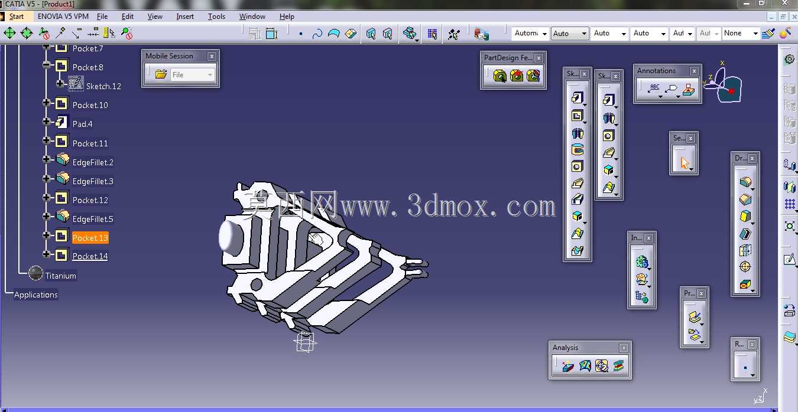798x412 pixels.
Task: Click the Sketcher icon in right sidebar
Action: click(x=789, y=259)
